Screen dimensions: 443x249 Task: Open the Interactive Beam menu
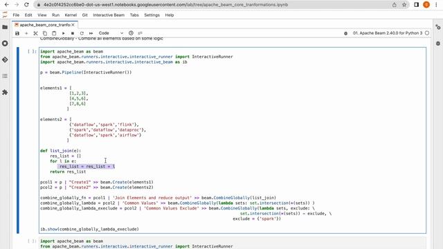pyautogui.click(x=109, y=15)
